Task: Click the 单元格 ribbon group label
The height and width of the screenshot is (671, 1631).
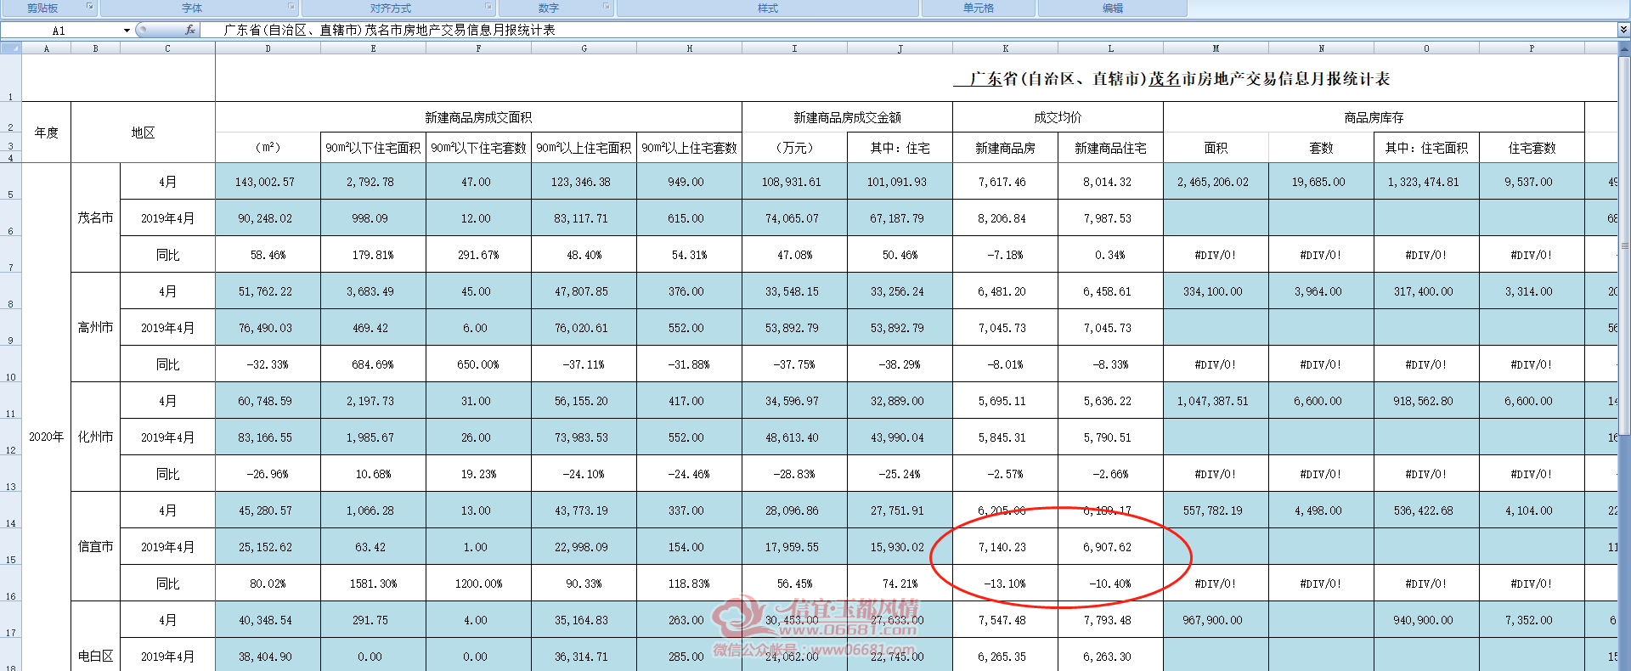Action: pyautogui.click(x=978, y=8)
